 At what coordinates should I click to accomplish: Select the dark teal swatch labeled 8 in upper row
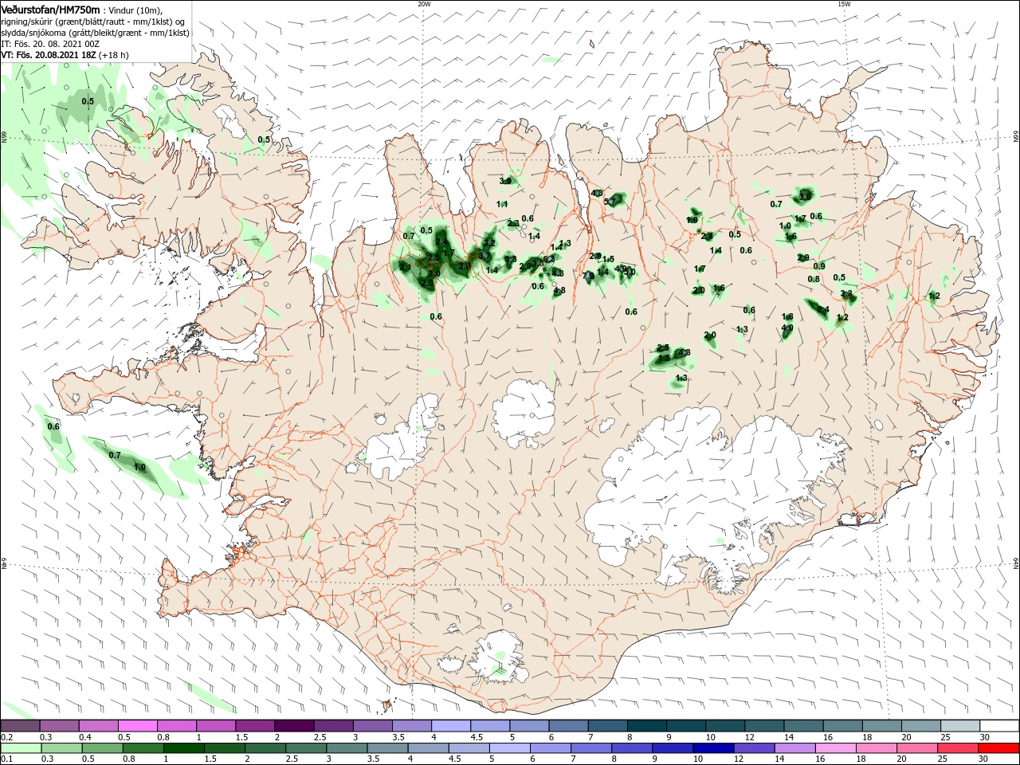pyautogui.click(x=647, y=726)
